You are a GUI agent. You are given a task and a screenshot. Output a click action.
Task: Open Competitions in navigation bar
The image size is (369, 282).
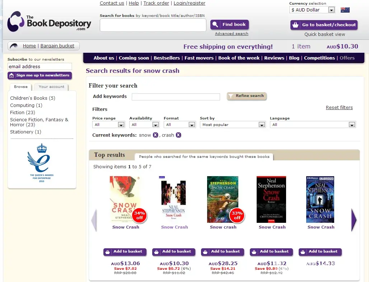tap(319, 58)
